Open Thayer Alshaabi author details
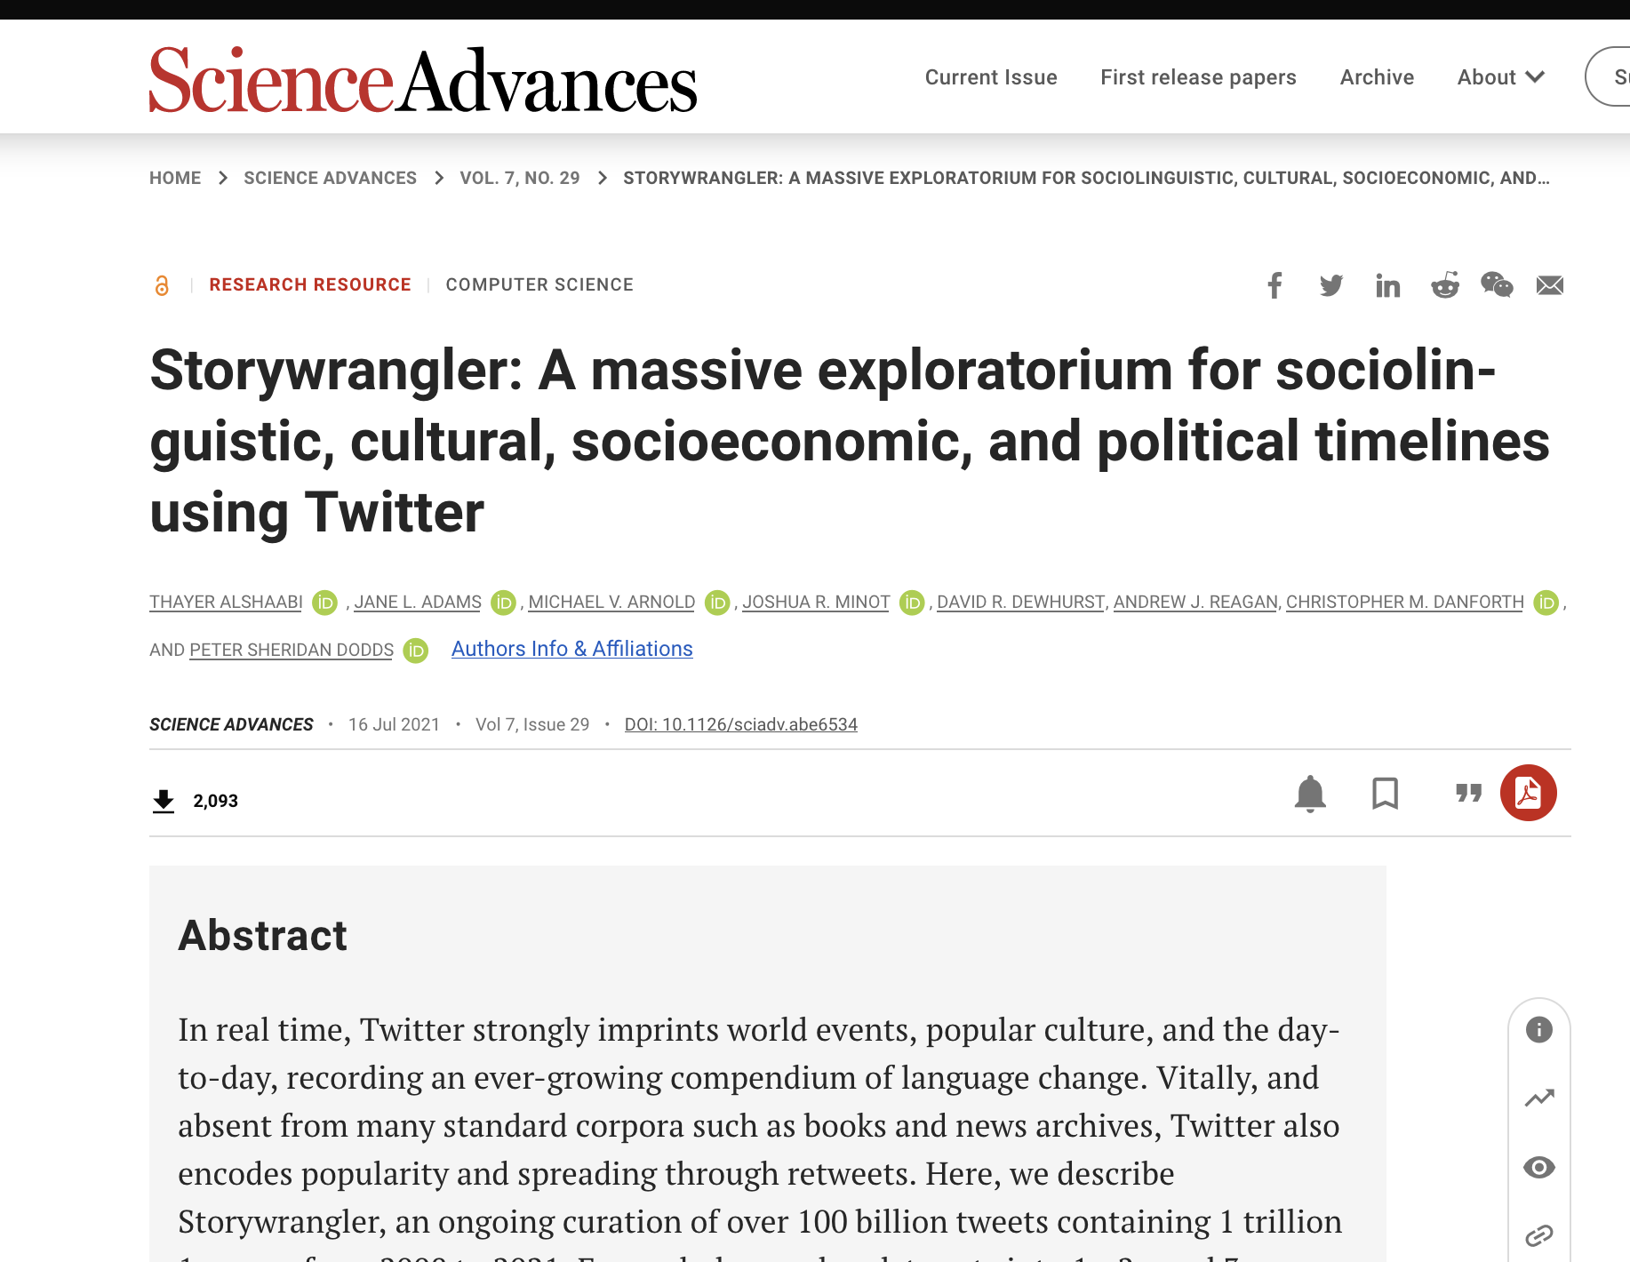1630x1262 pixels. 226,602
